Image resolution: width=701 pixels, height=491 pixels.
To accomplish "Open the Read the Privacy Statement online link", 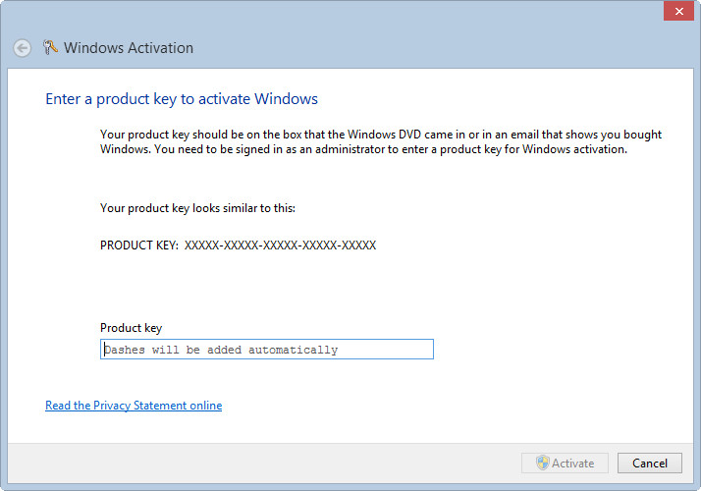I will [x=134, y=406].
